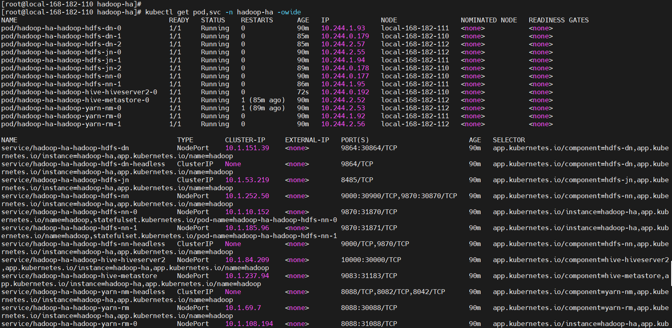672x328 pixels.
Task: Click cluster IP 10.1.185.96
Action: [247, 228]
